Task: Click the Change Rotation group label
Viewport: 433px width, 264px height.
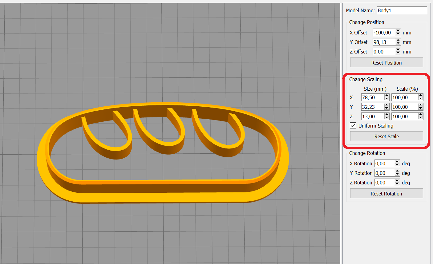Action: [367, 153]
